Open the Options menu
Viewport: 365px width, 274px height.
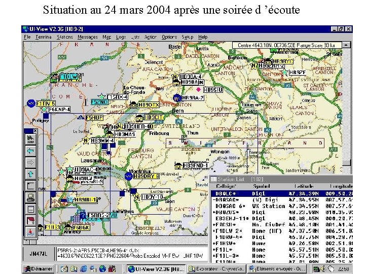pos(169,37)
